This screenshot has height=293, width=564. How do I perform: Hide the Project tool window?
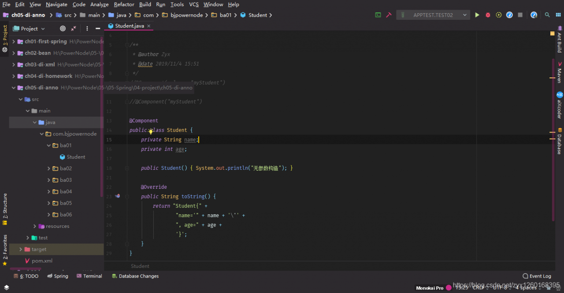coord(97,28)
